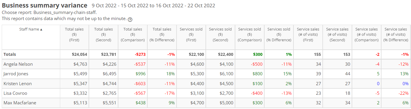Click the help question mark icon
The height and width of the screenshot is (109, 411).
coord(130,19)
